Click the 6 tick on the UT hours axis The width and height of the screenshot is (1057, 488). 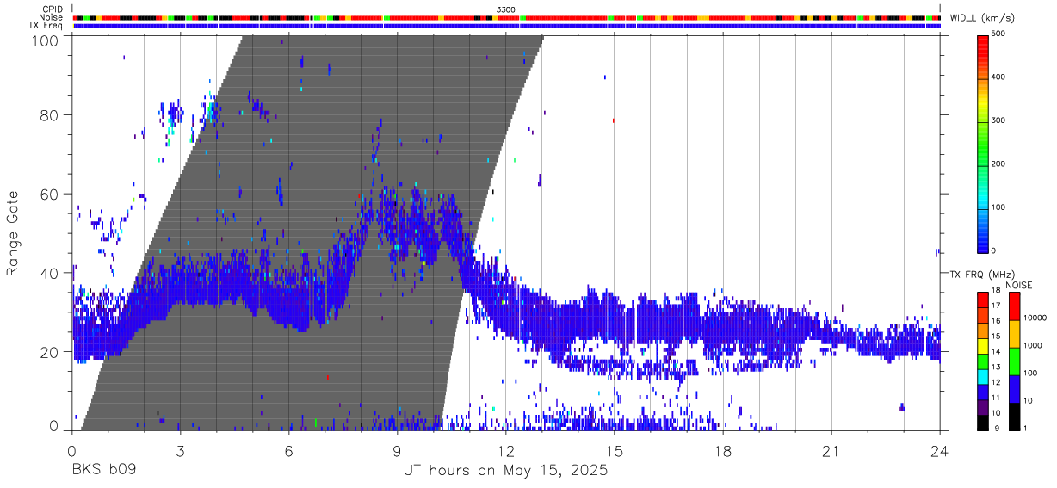tap(289, 451)
